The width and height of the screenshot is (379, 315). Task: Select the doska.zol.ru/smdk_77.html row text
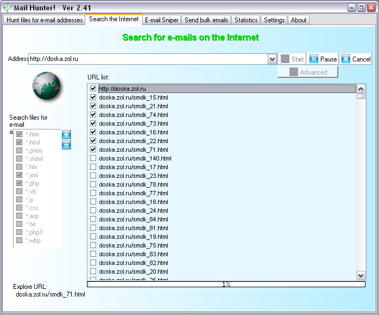click(134, 193)
